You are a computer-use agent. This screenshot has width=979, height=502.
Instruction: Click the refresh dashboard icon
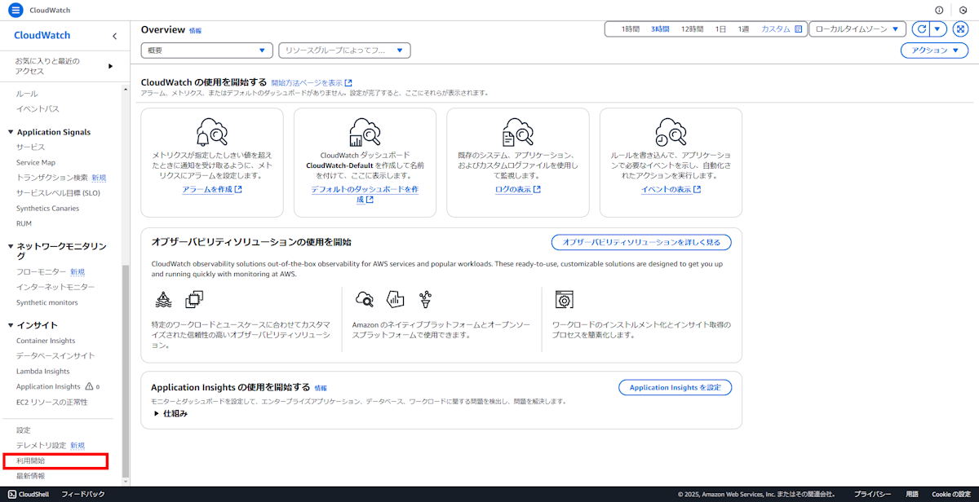tap(921, 29)
